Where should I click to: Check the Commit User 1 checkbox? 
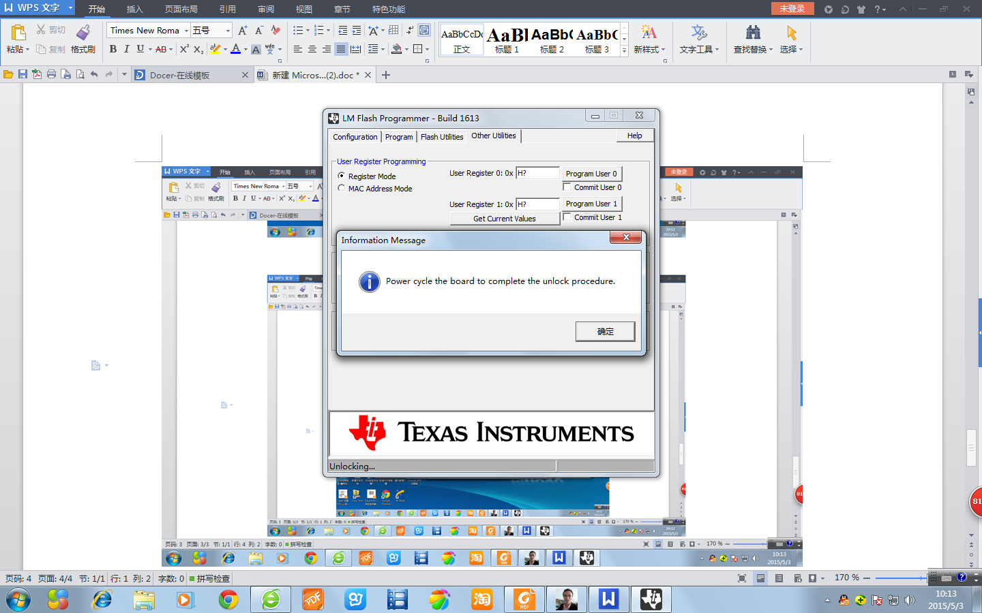click(567, 217)
